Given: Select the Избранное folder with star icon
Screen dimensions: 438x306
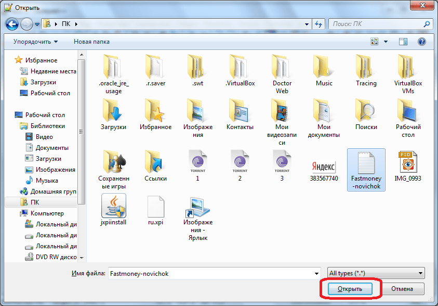Looking at the screenshot, I should [155, 114].
